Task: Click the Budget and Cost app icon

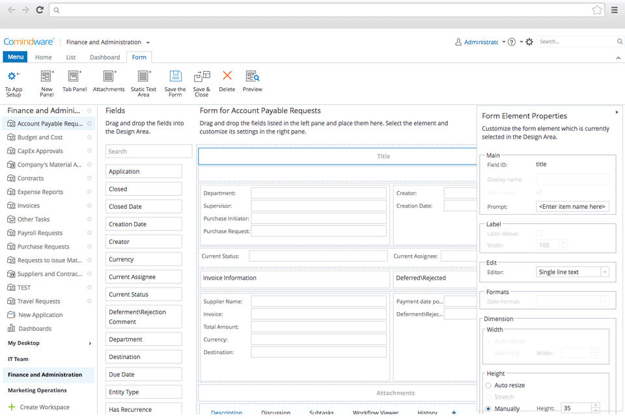Action: (11, 137)
